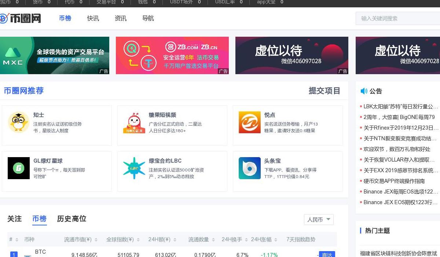Open 欢迎双节 announcement
The height and width of the screenshot is (257, 440).
pos(397,149)
